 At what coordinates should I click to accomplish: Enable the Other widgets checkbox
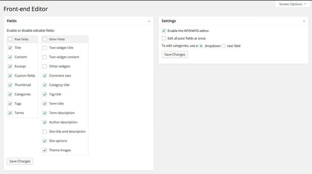pyautogui.click(x=45, y=67)
